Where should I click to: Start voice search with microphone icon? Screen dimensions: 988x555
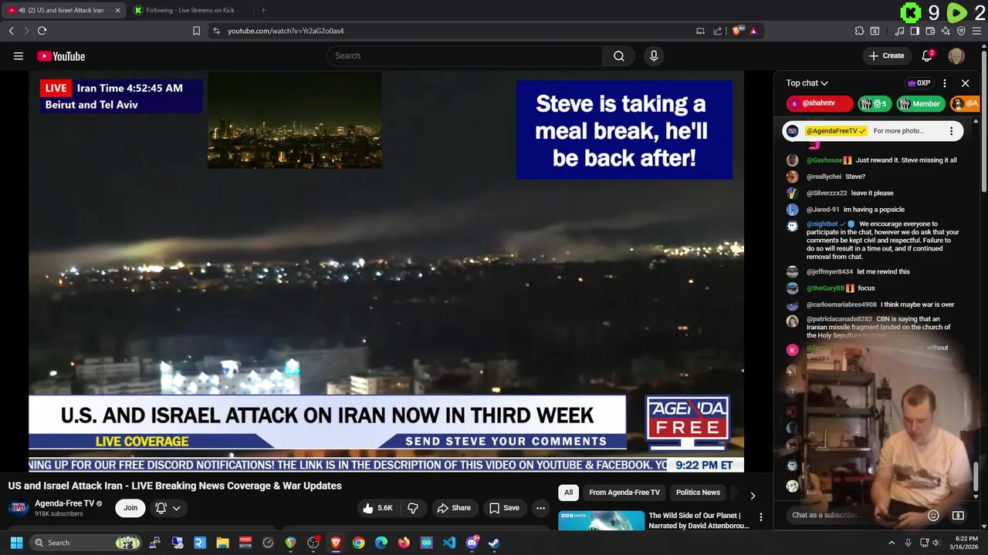654,55
